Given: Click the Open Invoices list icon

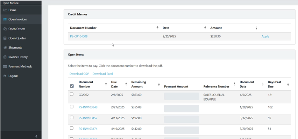Looking at the screenshot, I should pos(5,19).
